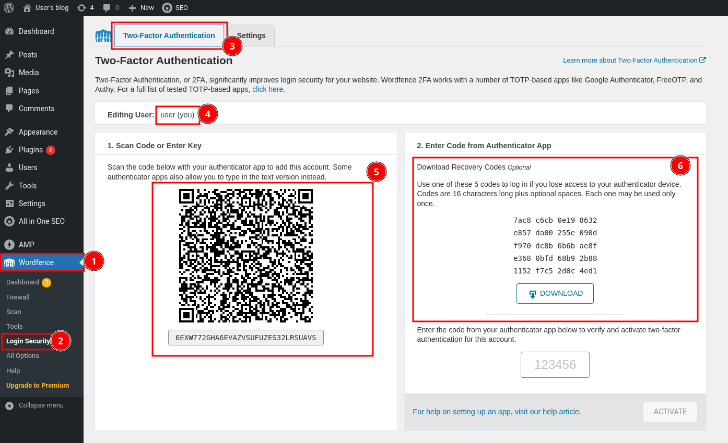
Task: Open the Wordfence Scan submenu item
Action: (14, 312)
